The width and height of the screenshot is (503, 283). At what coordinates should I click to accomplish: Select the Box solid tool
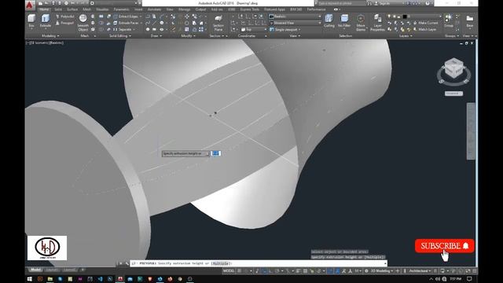click(x=31, y=21)
